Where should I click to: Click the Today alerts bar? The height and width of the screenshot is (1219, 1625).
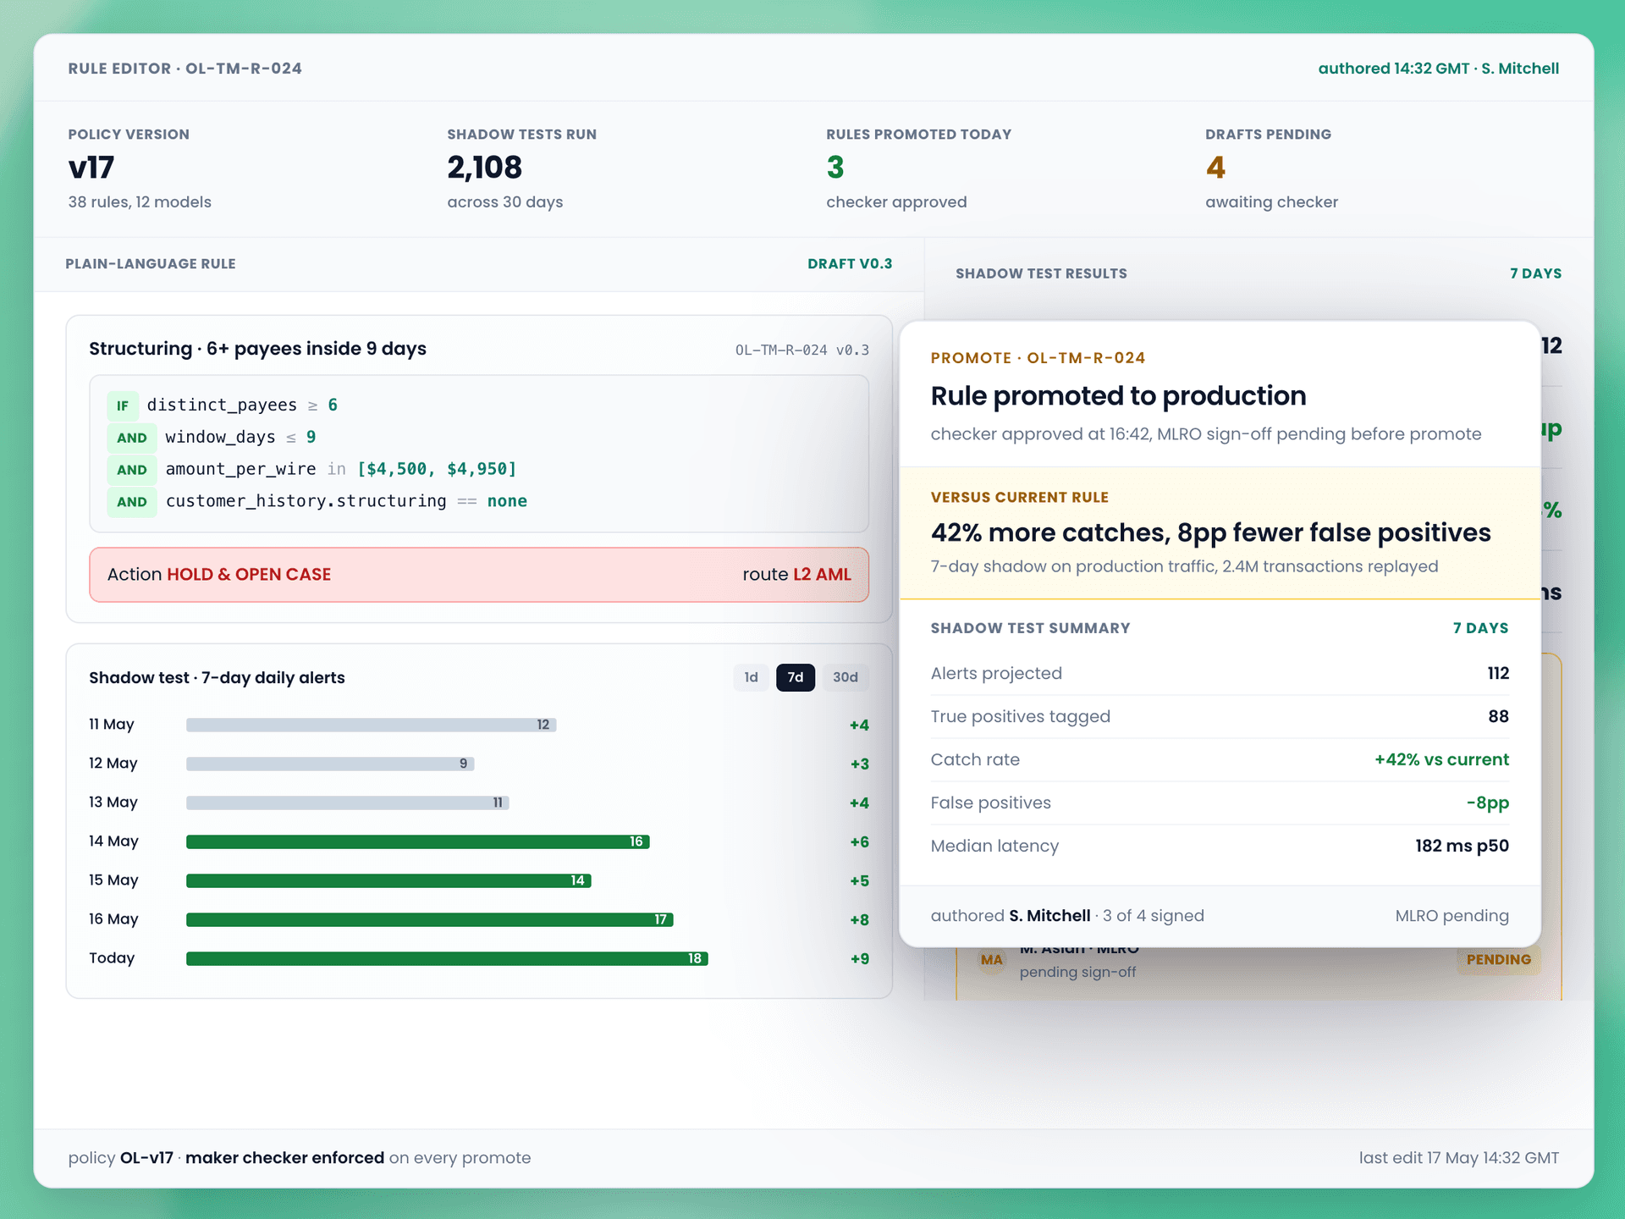[x=447, y=958]
